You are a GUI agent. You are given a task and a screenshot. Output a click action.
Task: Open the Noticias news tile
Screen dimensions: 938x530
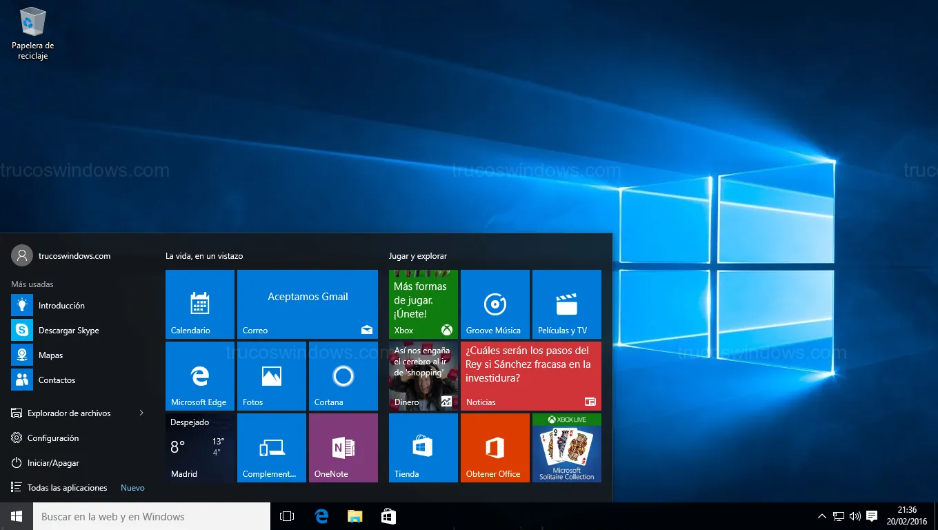530,376
